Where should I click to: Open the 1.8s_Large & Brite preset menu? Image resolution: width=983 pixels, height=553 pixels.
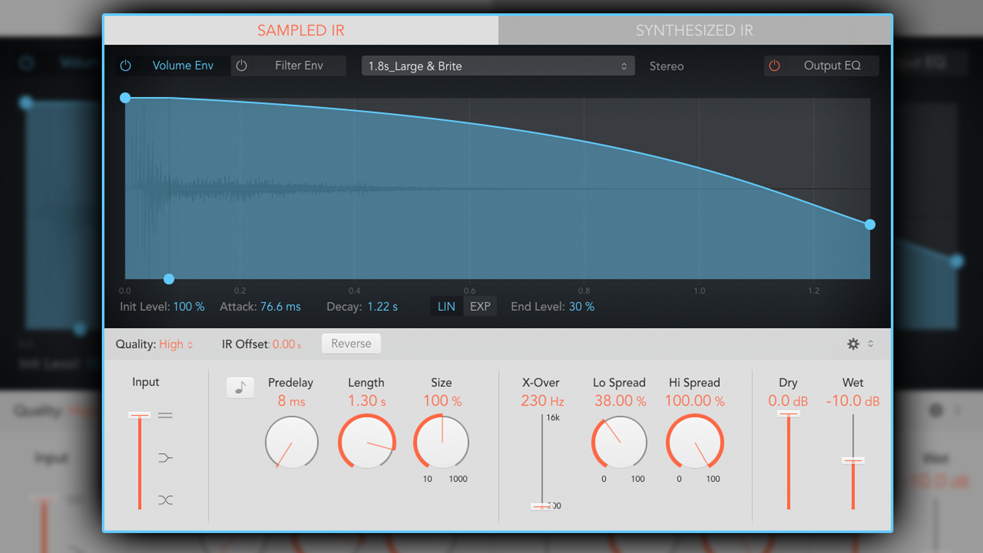[x=497, y=66]
